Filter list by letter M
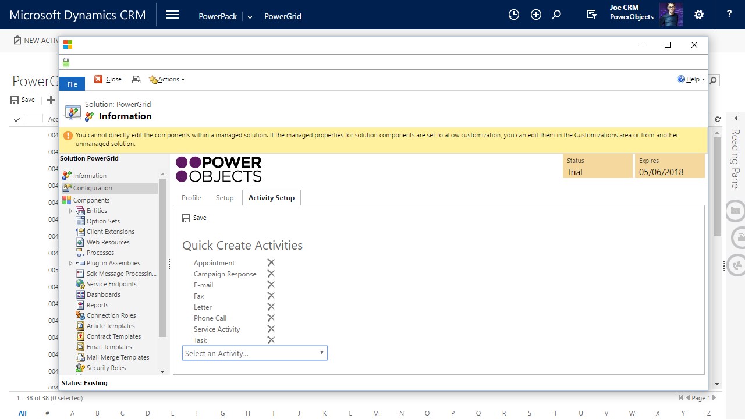This screenshot has height=419, width=745. 376,413
